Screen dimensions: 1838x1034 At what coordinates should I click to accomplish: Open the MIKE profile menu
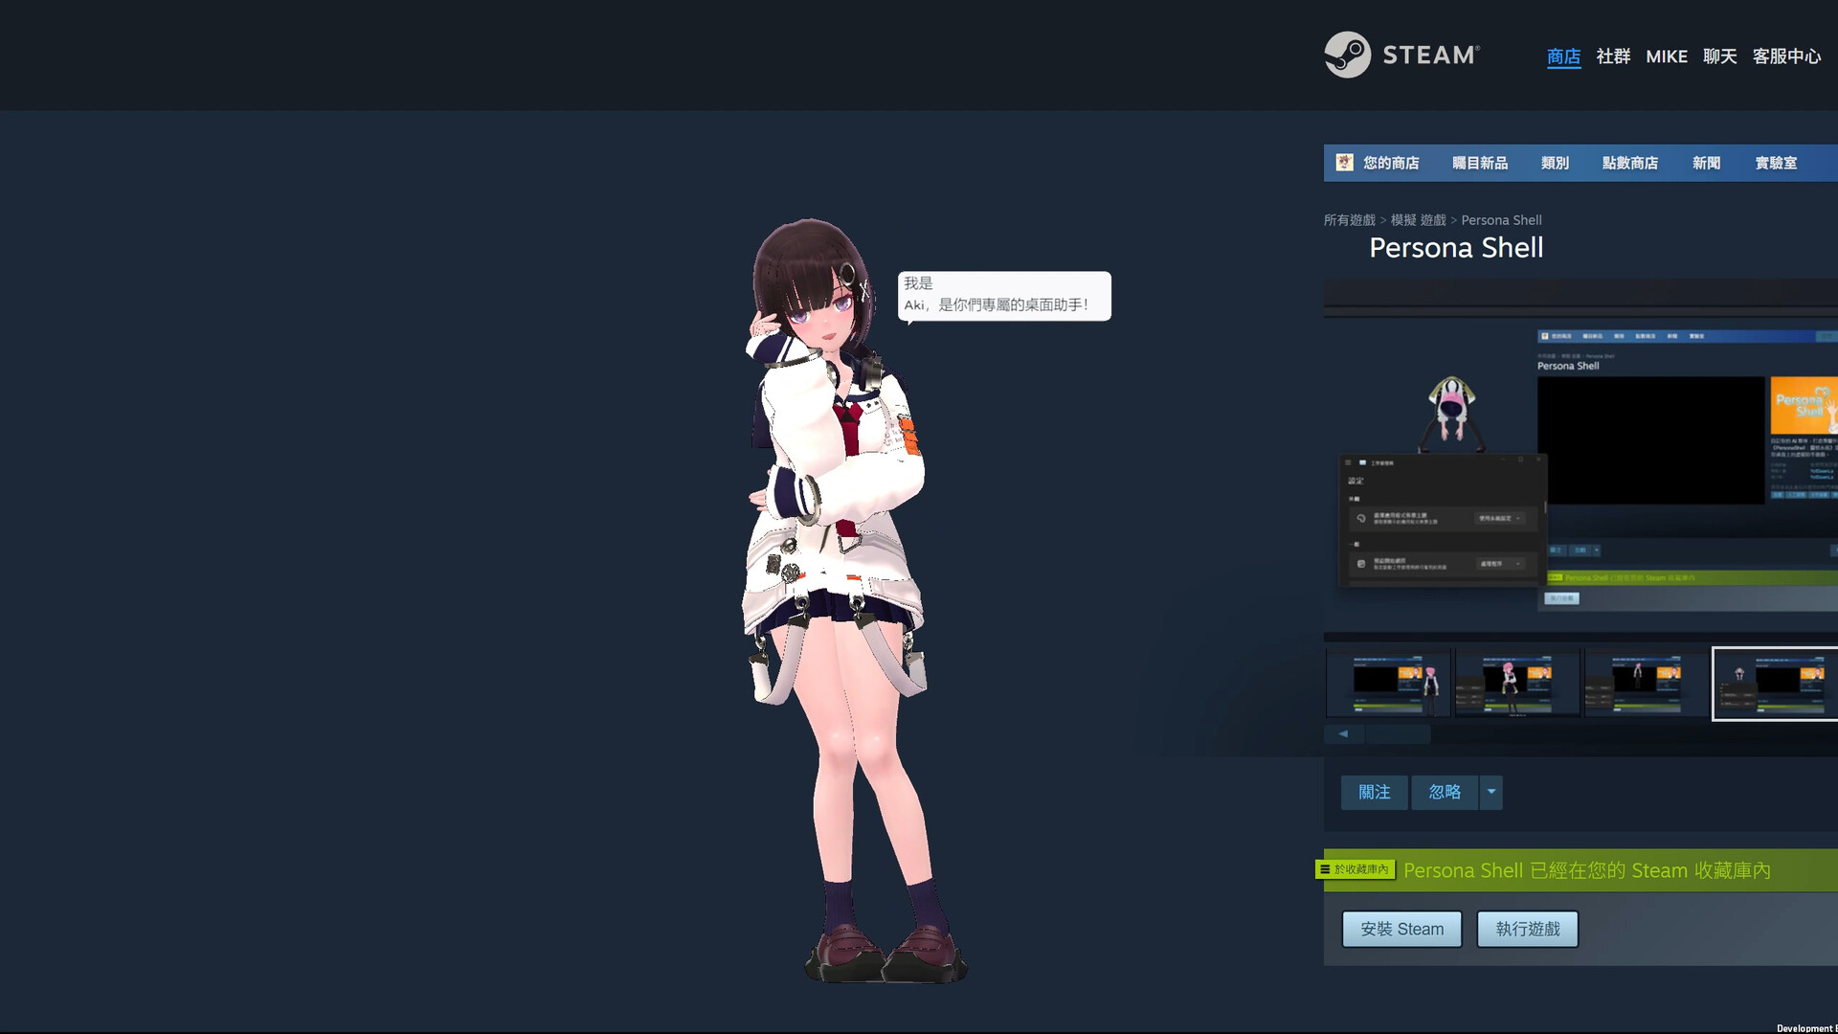1667,56
